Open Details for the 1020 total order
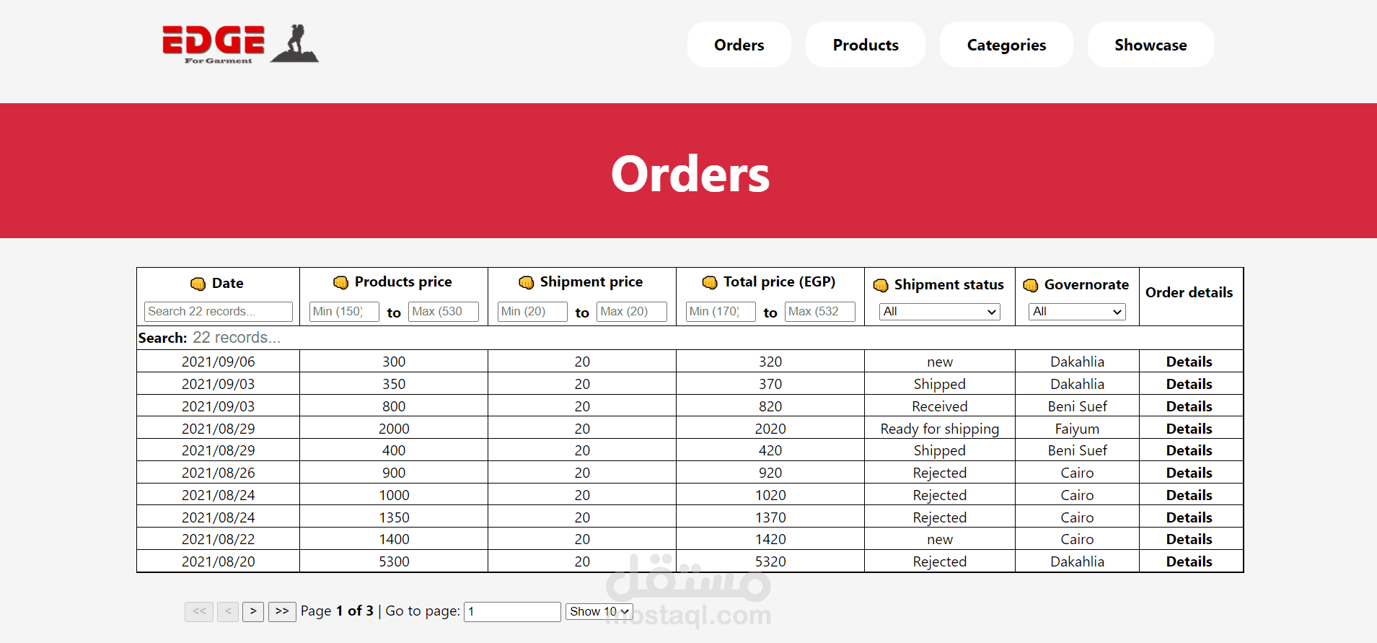Screen dimensions: 1377x643 [1189, 495]
